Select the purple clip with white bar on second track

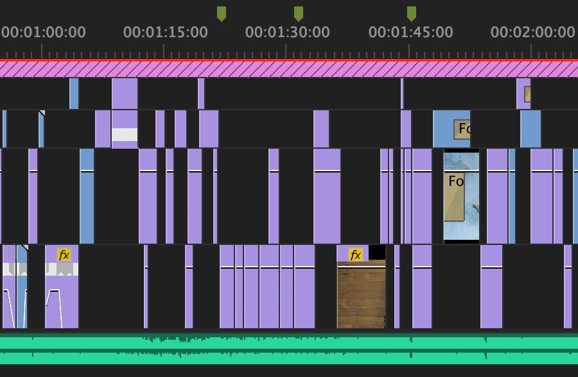coord(125,130)
